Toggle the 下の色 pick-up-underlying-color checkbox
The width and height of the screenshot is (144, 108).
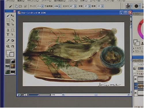[x=135, y=74]
